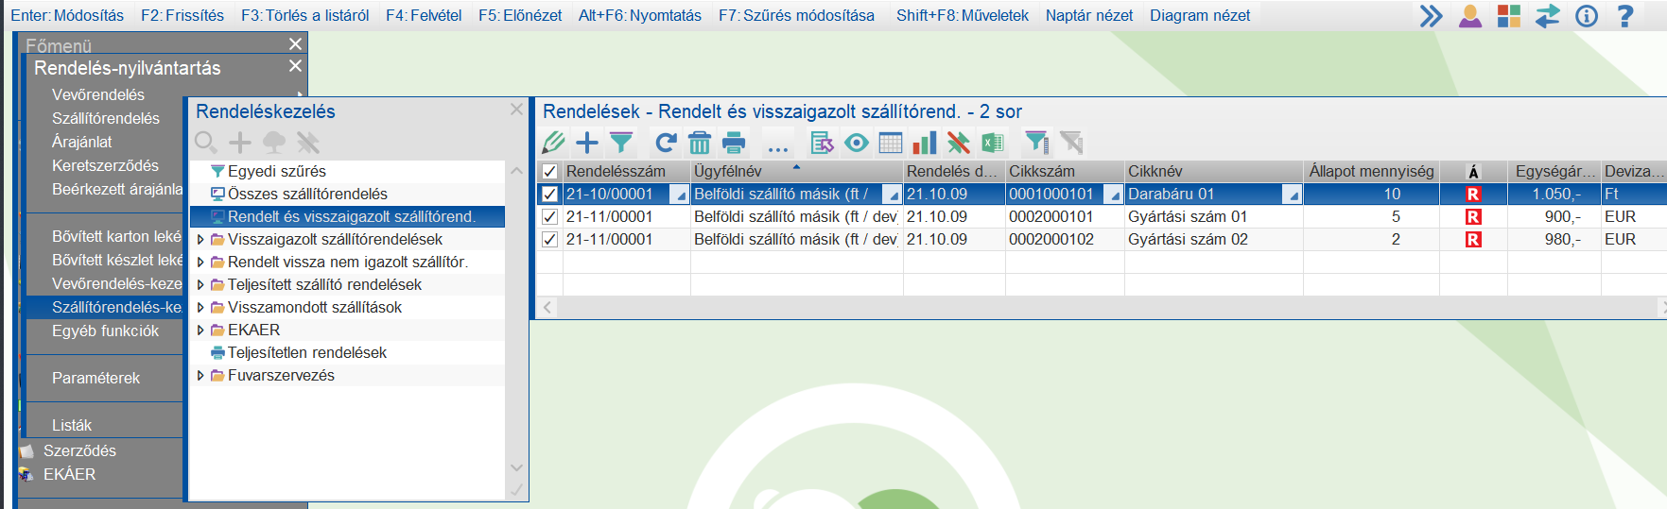1667x509 pixels.
Task: Uncheck row 21-10/00001 checkbox
Action: (x=549, y=194)
